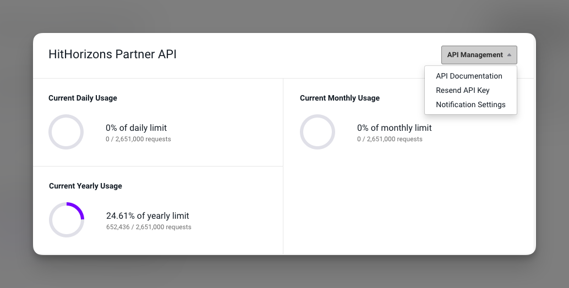Viewport: 569px width, 288px height.
Task: Click the monthly usage ring chart
Action: pyautogui.click(x=318, y=132)
